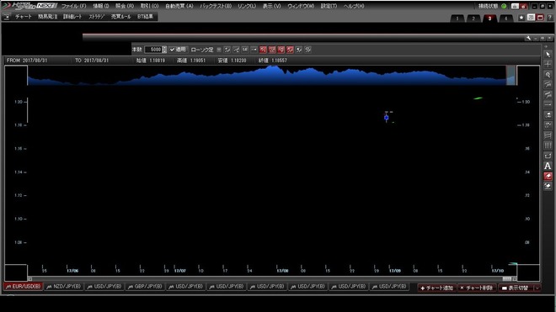
Task: Toggle the small square after ローソク足
Action: (x=219, y=50)
